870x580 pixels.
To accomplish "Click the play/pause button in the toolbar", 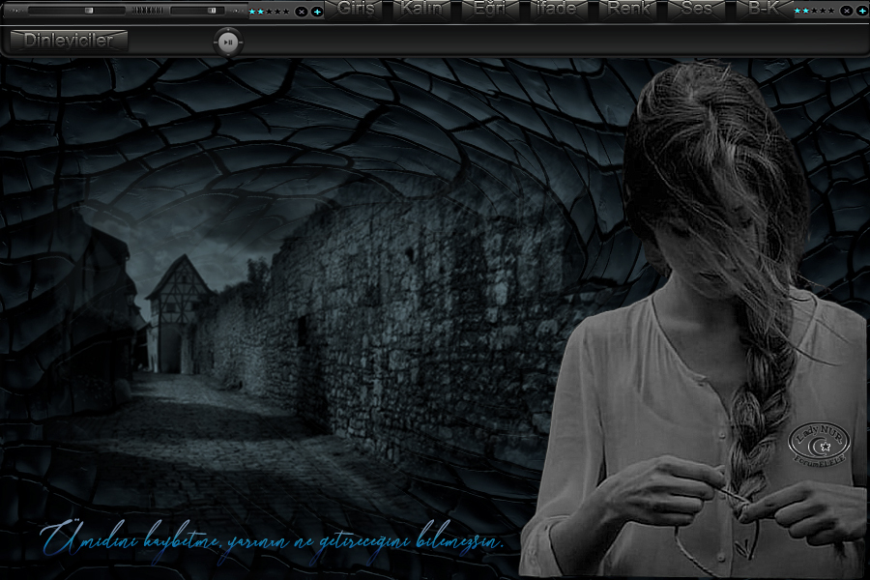I will [x=227, y=43].
